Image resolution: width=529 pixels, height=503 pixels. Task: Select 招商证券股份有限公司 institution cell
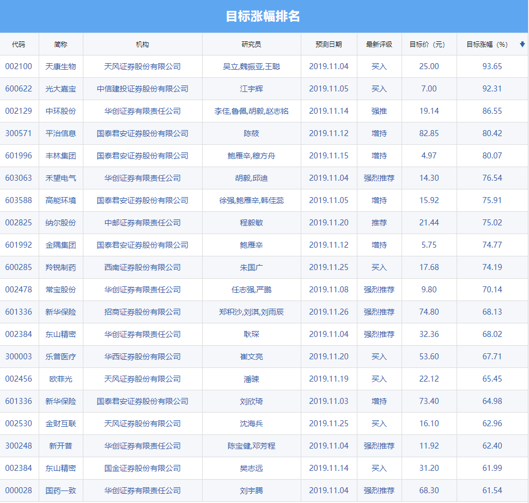[x=142, y=312]
